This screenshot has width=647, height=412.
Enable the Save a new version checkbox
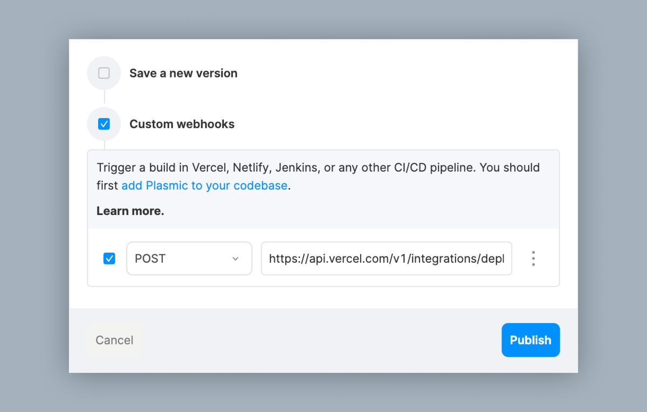pyautogui.click(x=104, y=73)
